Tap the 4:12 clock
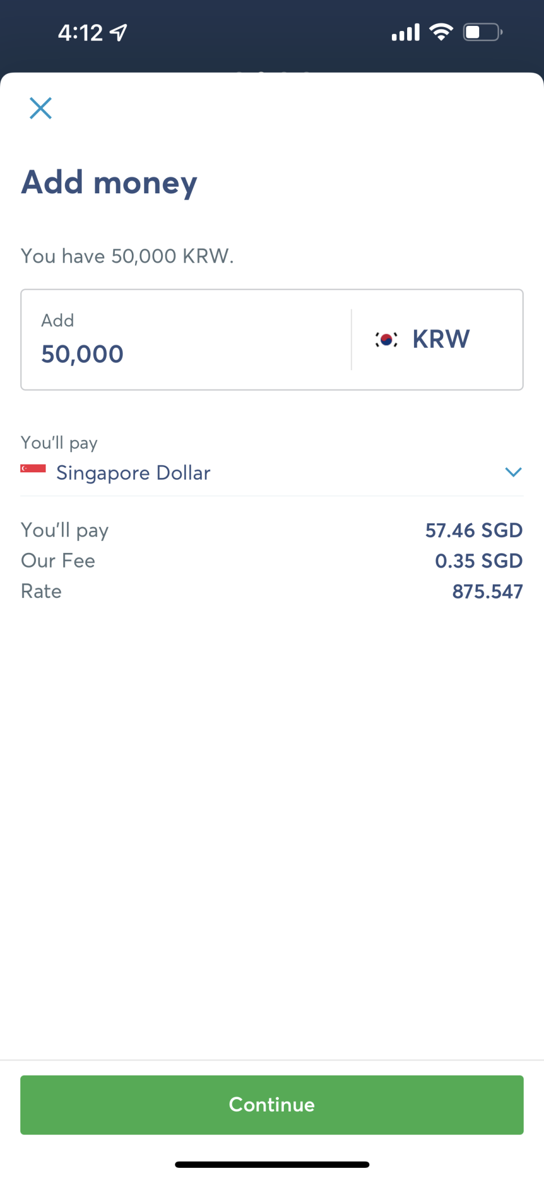544x1178 pixels. 81,33
